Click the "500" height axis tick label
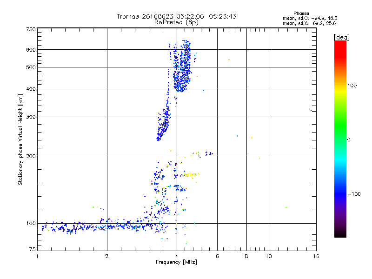Viewport: 372px width, 279px height. [31, 67]
